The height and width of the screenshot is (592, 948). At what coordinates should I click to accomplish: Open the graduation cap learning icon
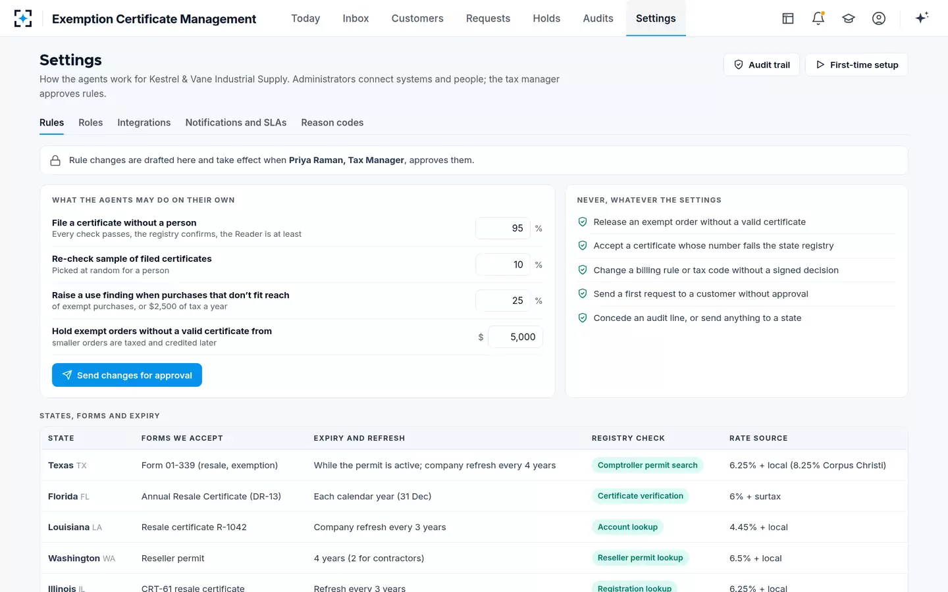[x=849, y=18]
